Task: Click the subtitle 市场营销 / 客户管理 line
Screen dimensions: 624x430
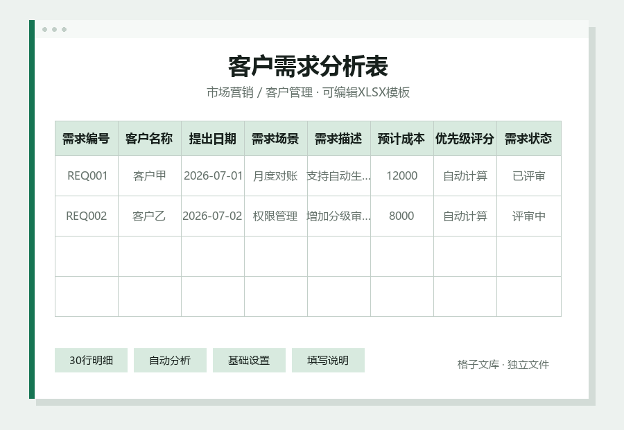Action: (308, 92)
